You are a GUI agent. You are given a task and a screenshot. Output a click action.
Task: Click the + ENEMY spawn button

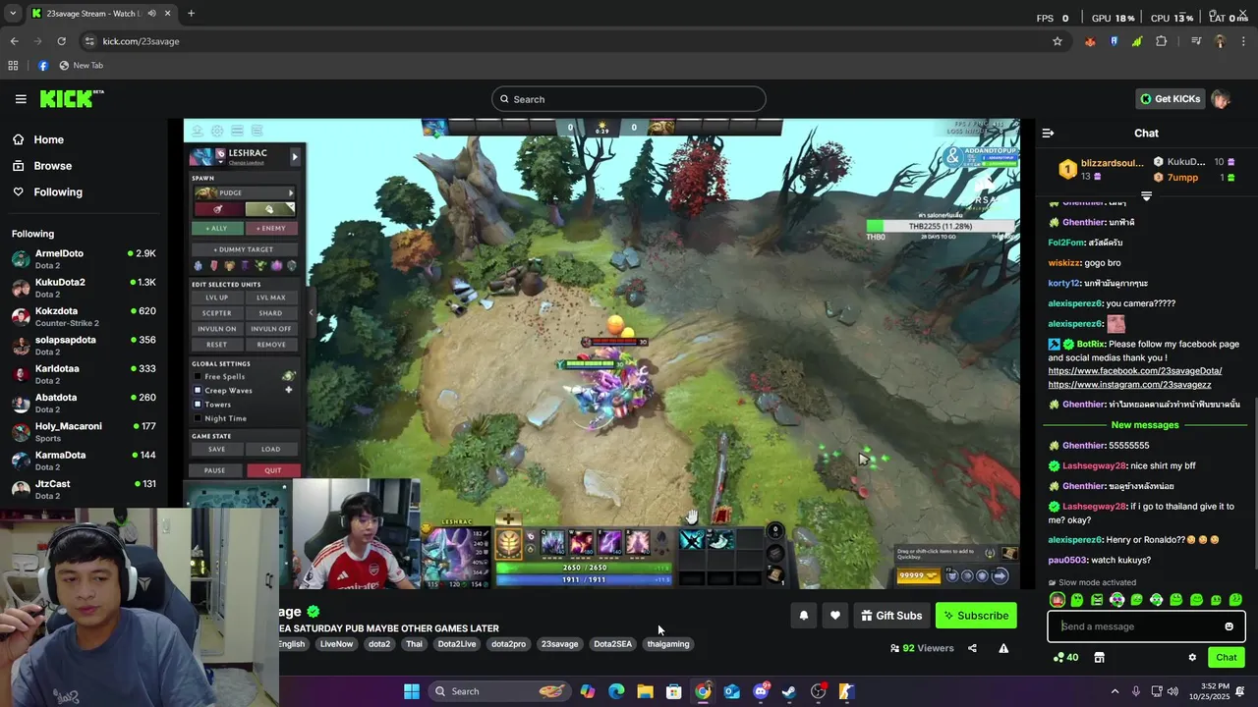coord(270,228)
